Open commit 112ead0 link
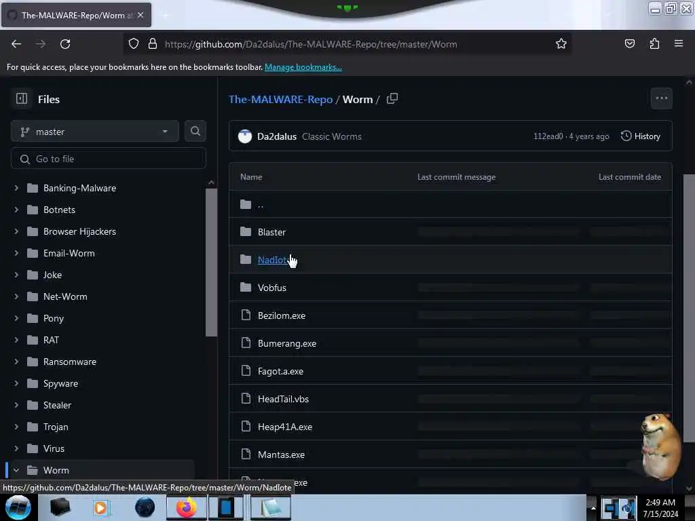This screenshot has width=695, height=521. [548, 136]
